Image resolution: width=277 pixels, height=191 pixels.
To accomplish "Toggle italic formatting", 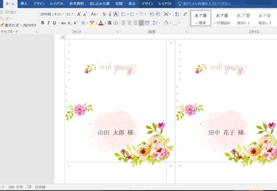I will pyautogui.click(x=48, y=23).
